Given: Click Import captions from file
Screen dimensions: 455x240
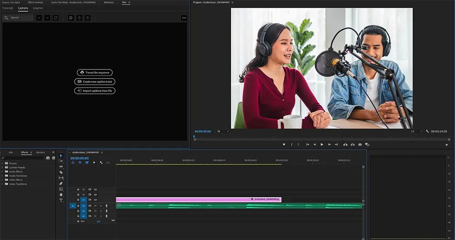Looking at the screenshot, I should [x=95, y=91].
